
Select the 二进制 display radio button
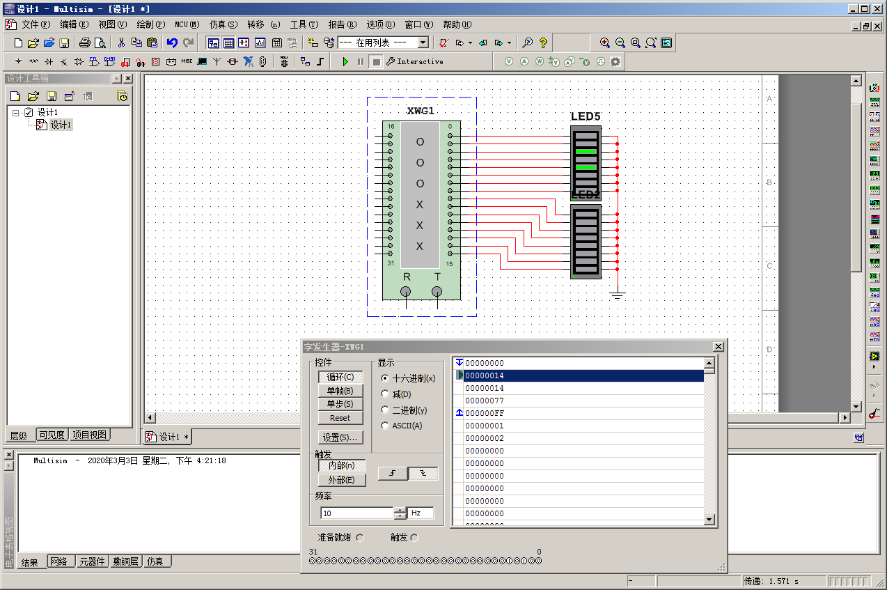pos(386,410)
